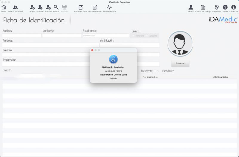Focus the Identificación input field

[130, 45]
